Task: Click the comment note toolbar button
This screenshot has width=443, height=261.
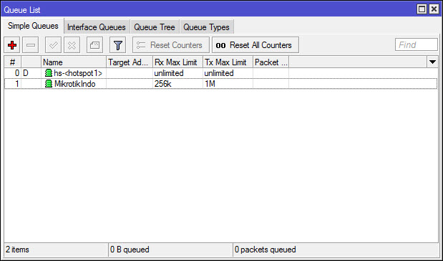Action: 94,45
